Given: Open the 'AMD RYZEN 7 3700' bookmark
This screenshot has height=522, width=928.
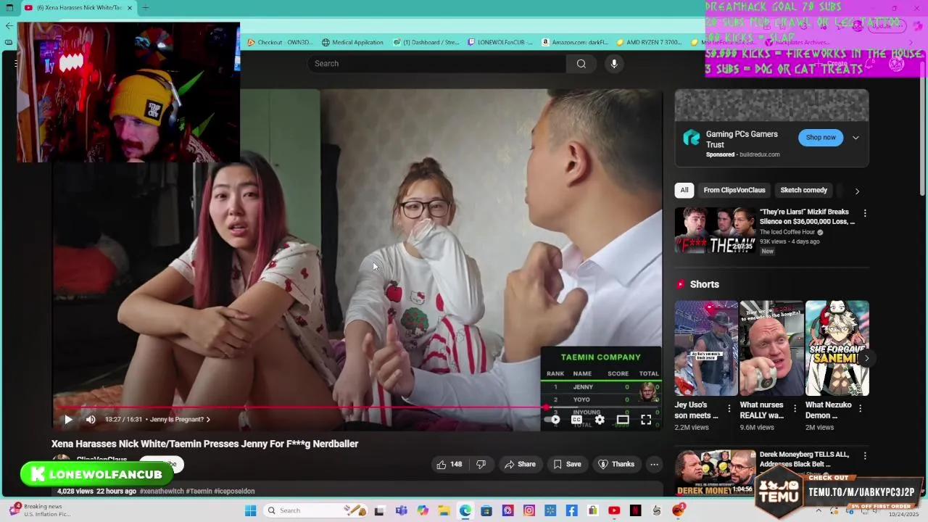Looking at the screenshot, I should 650,42.
